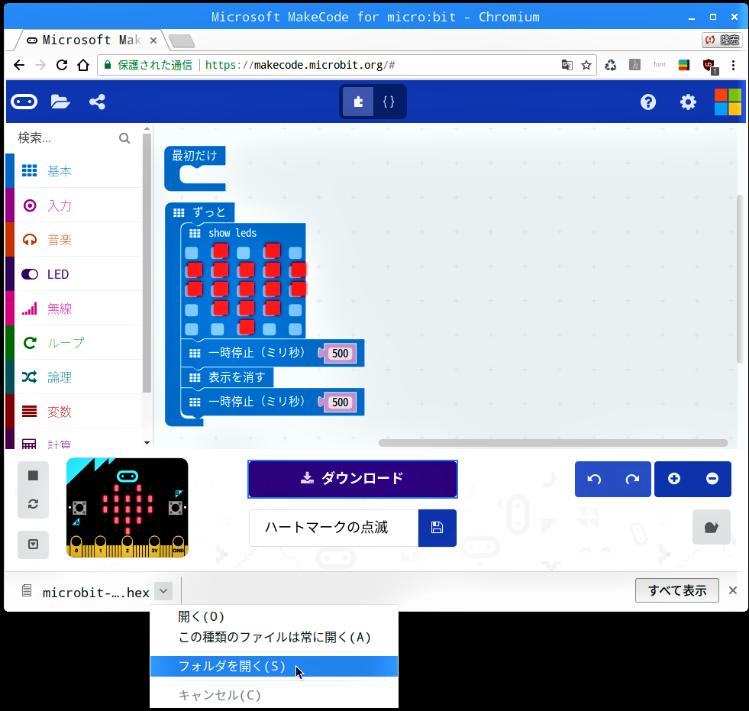Choose キャンセル(C) in the menu
This screenshot has width=749, height=711.
(273, 695)
